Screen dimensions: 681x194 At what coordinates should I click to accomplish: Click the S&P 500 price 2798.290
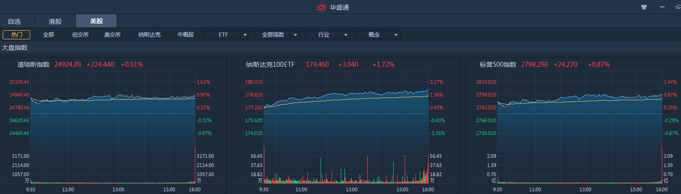(535, 65)
